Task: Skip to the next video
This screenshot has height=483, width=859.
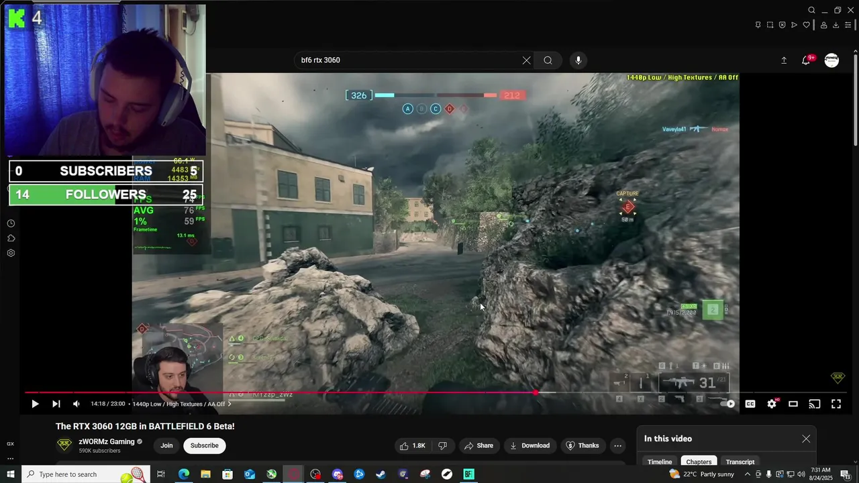Action: coord(56,404)
